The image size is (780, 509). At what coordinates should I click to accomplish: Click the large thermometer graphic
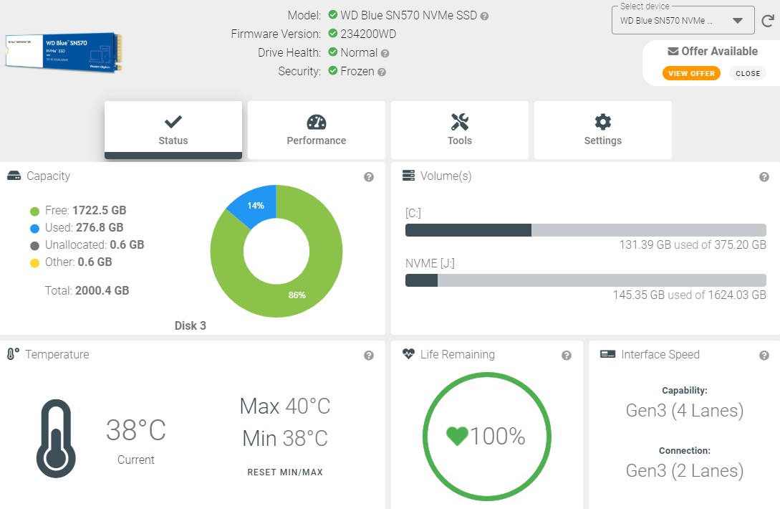[x=56, y=438]
